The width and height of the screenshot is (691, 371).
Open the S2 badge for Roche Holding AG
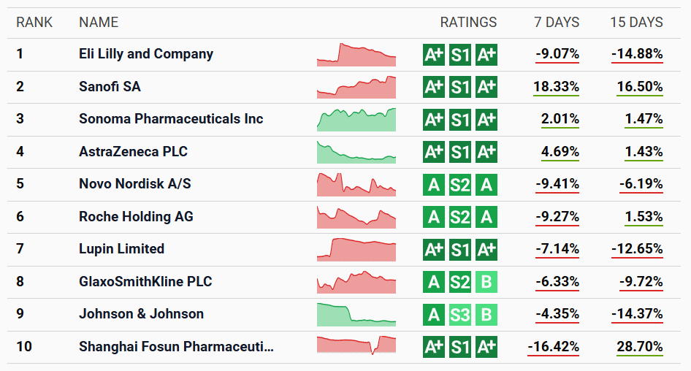tap(460, 217)
